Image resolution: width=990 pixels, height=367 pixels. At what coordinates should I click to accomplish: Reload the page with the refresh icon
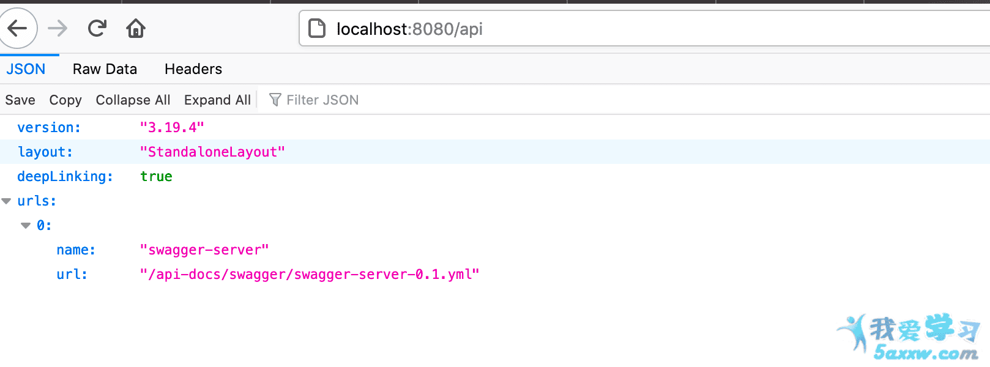(x=97, y=28)
